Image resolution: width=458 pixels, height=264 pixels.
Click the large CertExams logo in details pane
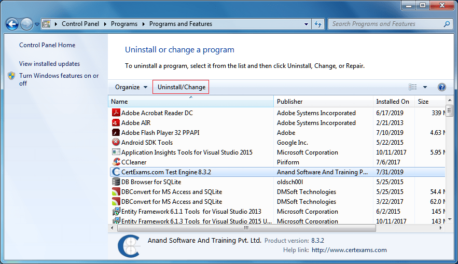[x=129, y=246]
